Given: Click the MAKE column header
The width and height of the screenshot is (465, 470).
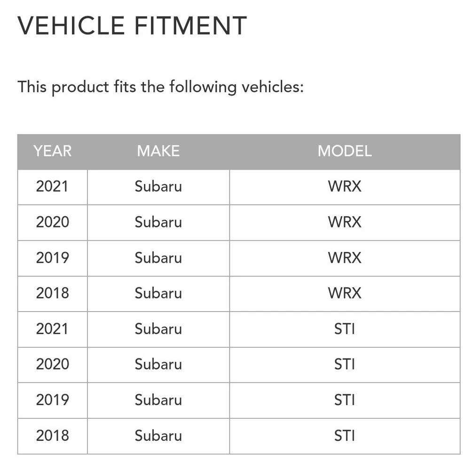Looking at the screenshot, I should [158, 151].
